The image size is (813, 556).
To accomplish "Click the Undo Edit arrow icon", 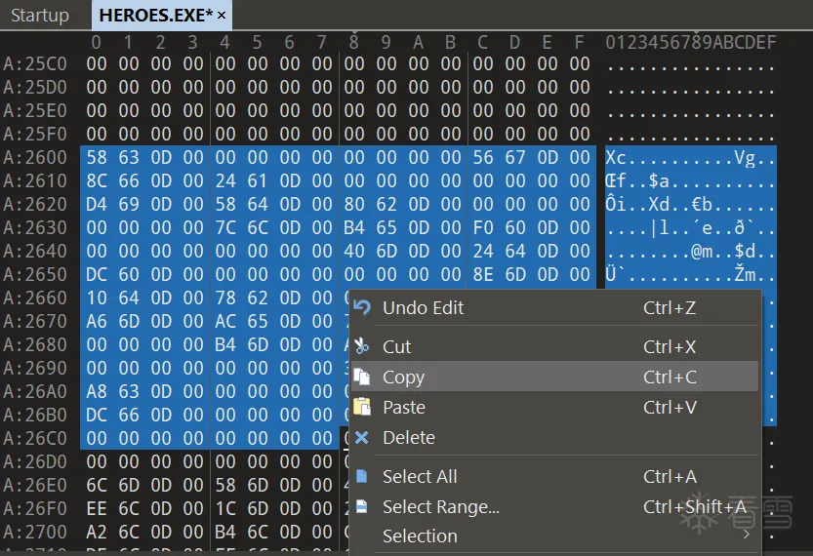I will (x=362, y=308).
